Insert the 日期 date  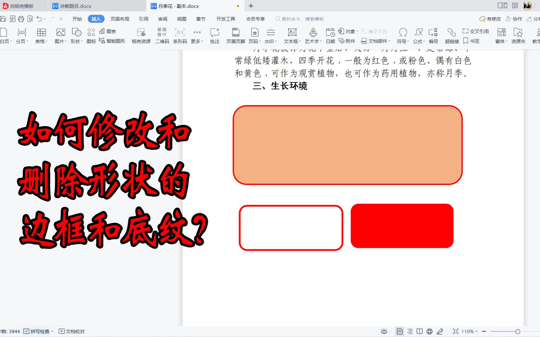[330, 36]
